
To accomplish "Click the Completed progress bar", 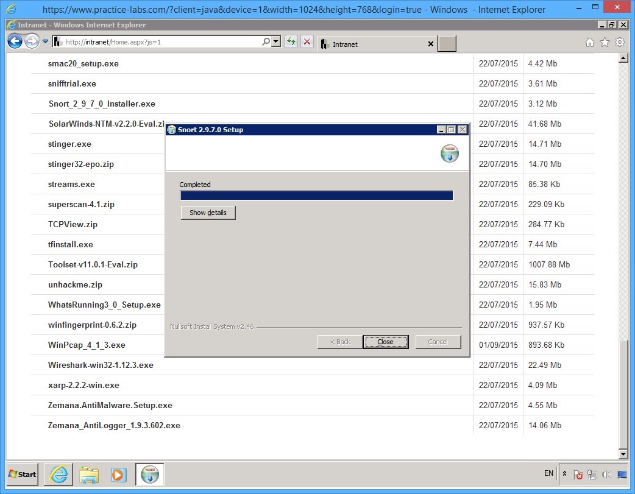I will pos(316,195).
